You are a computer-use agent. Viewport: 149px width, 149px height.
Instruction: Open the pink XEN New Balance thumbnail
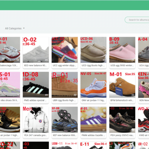tap(144, 85)
